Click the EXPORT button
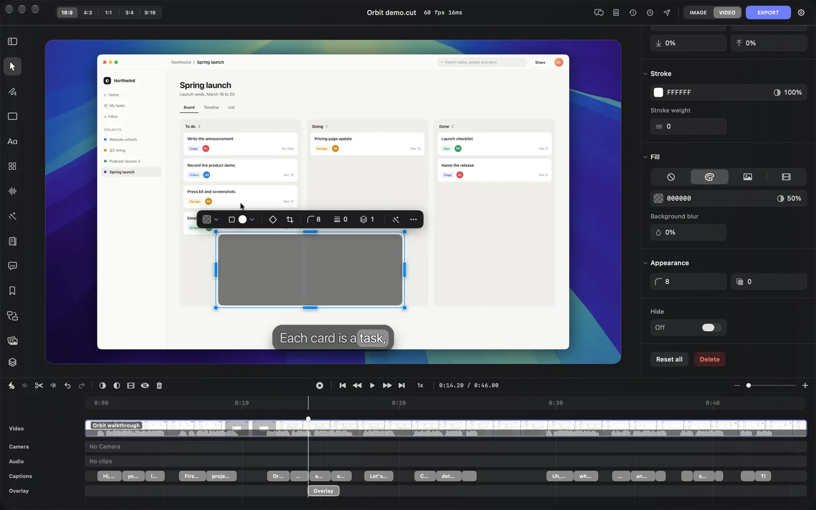The height and width of the screenshot is (510, 816). point(768,13)
